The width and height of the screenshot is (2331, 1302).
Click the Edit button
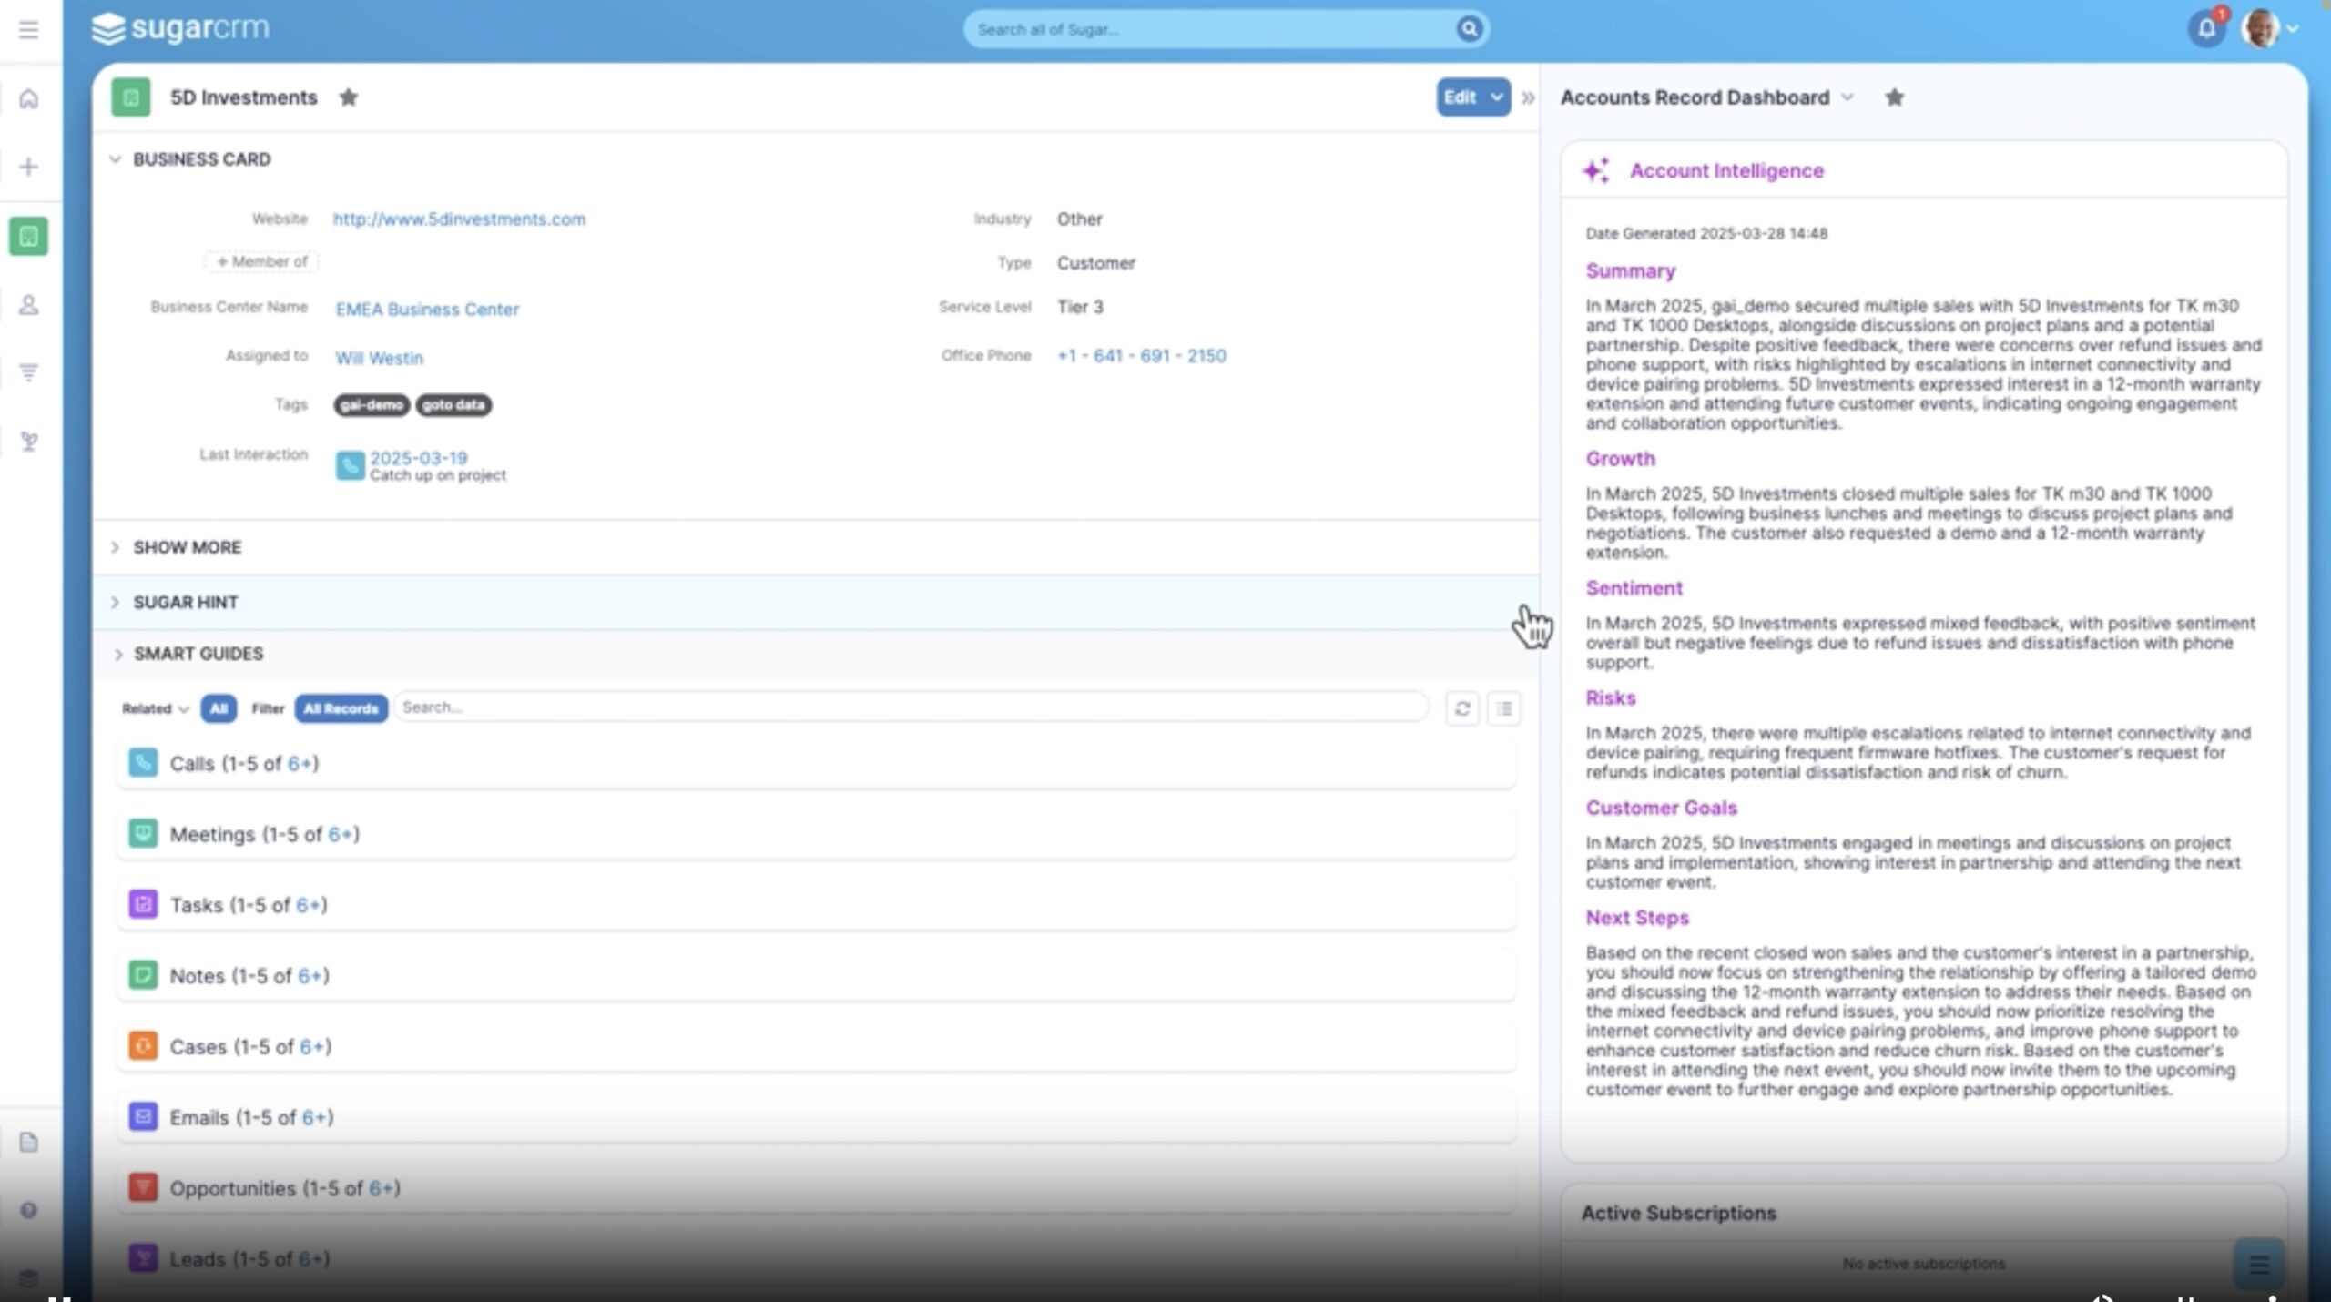tap(1460, 97)
